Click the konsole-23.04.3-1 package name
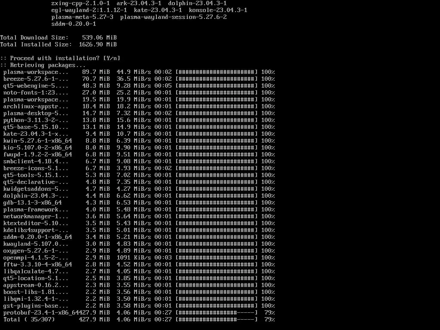440x330 pixels. [x=218, y=10]
